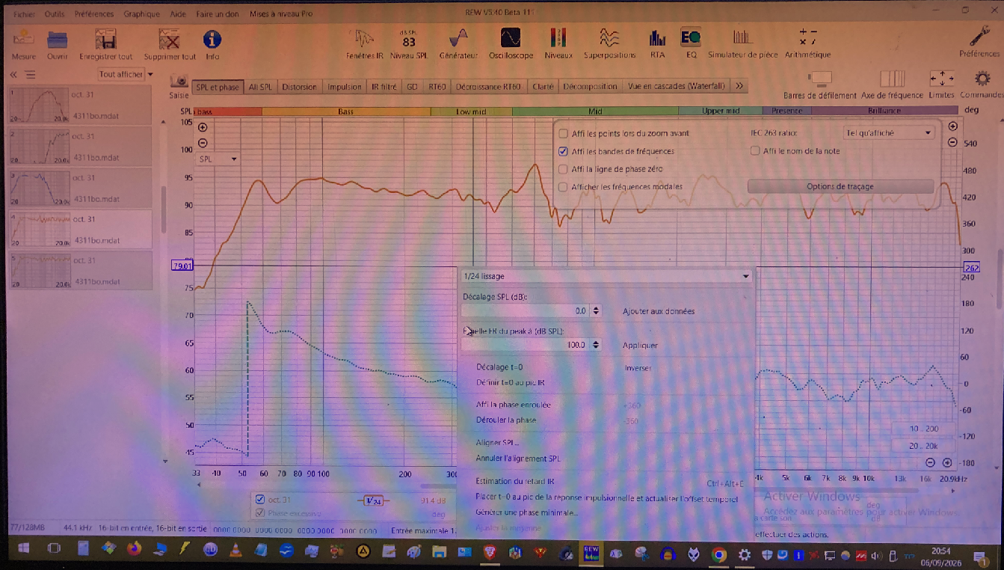Screen dimensions: 1004x570
Task: Switch to the Impulsion tab
Action: tap(345, 87)
